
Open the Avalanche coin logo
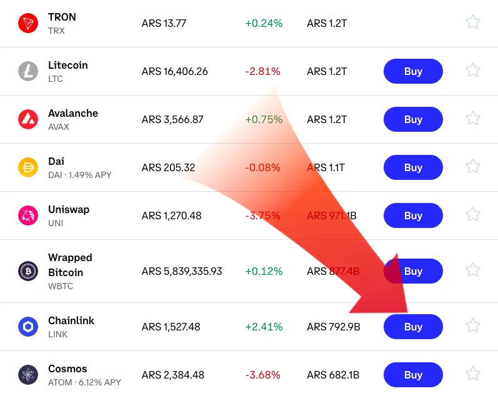coord(28,119)
